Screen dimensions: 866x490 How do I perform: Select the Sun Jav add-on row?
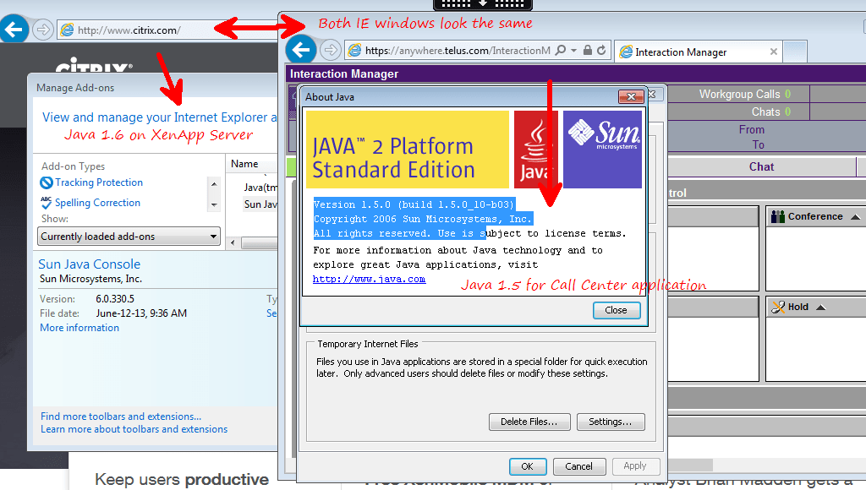tap(260, 204)
